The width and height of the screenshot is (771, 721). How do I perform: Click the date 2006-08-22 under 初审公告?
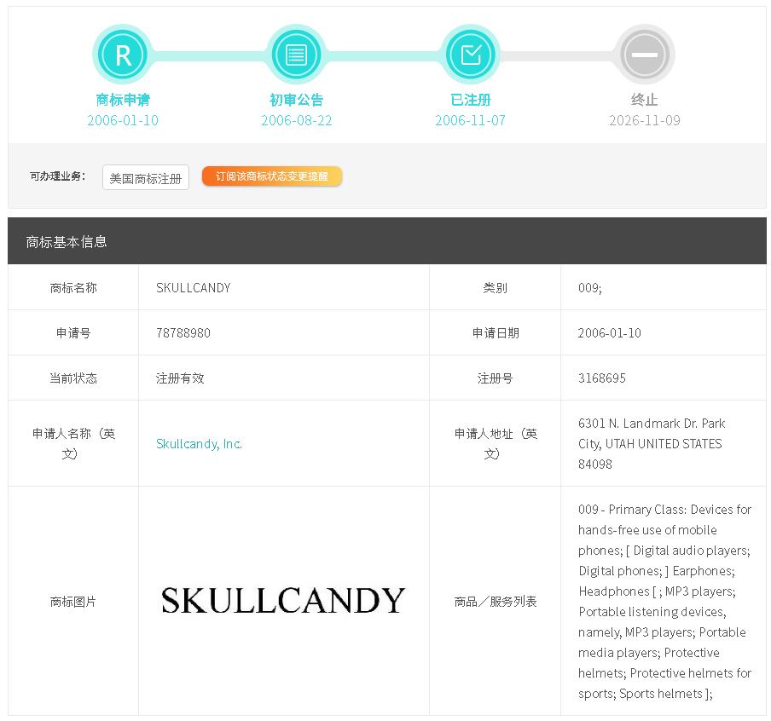point(296,120)
